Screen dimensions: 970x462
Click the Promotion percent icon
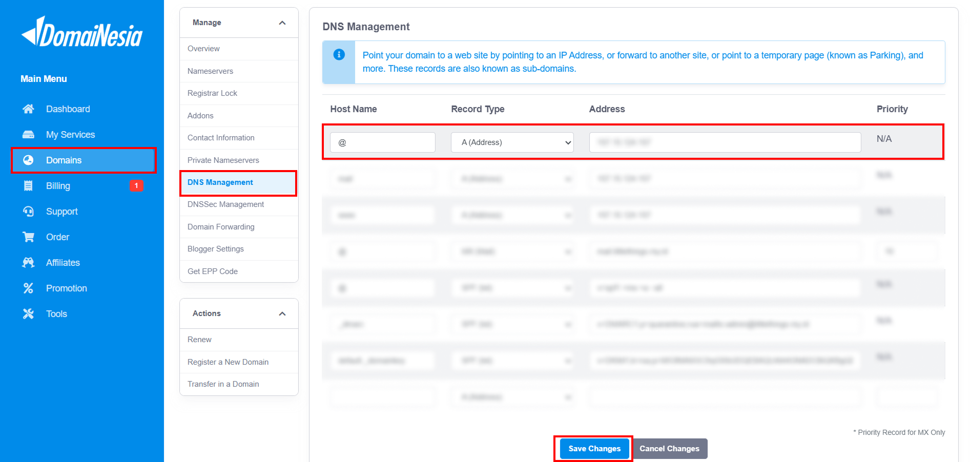[29, 288]
